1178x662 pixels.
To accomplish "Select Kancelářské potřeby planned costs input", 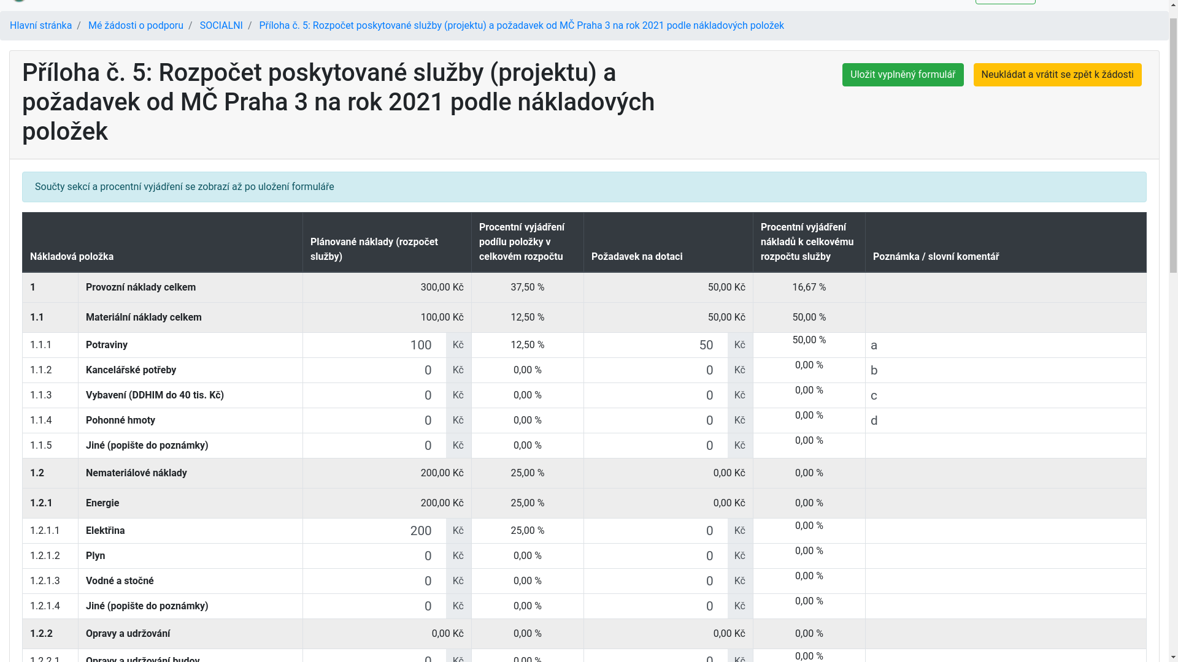I will point(375,370).
